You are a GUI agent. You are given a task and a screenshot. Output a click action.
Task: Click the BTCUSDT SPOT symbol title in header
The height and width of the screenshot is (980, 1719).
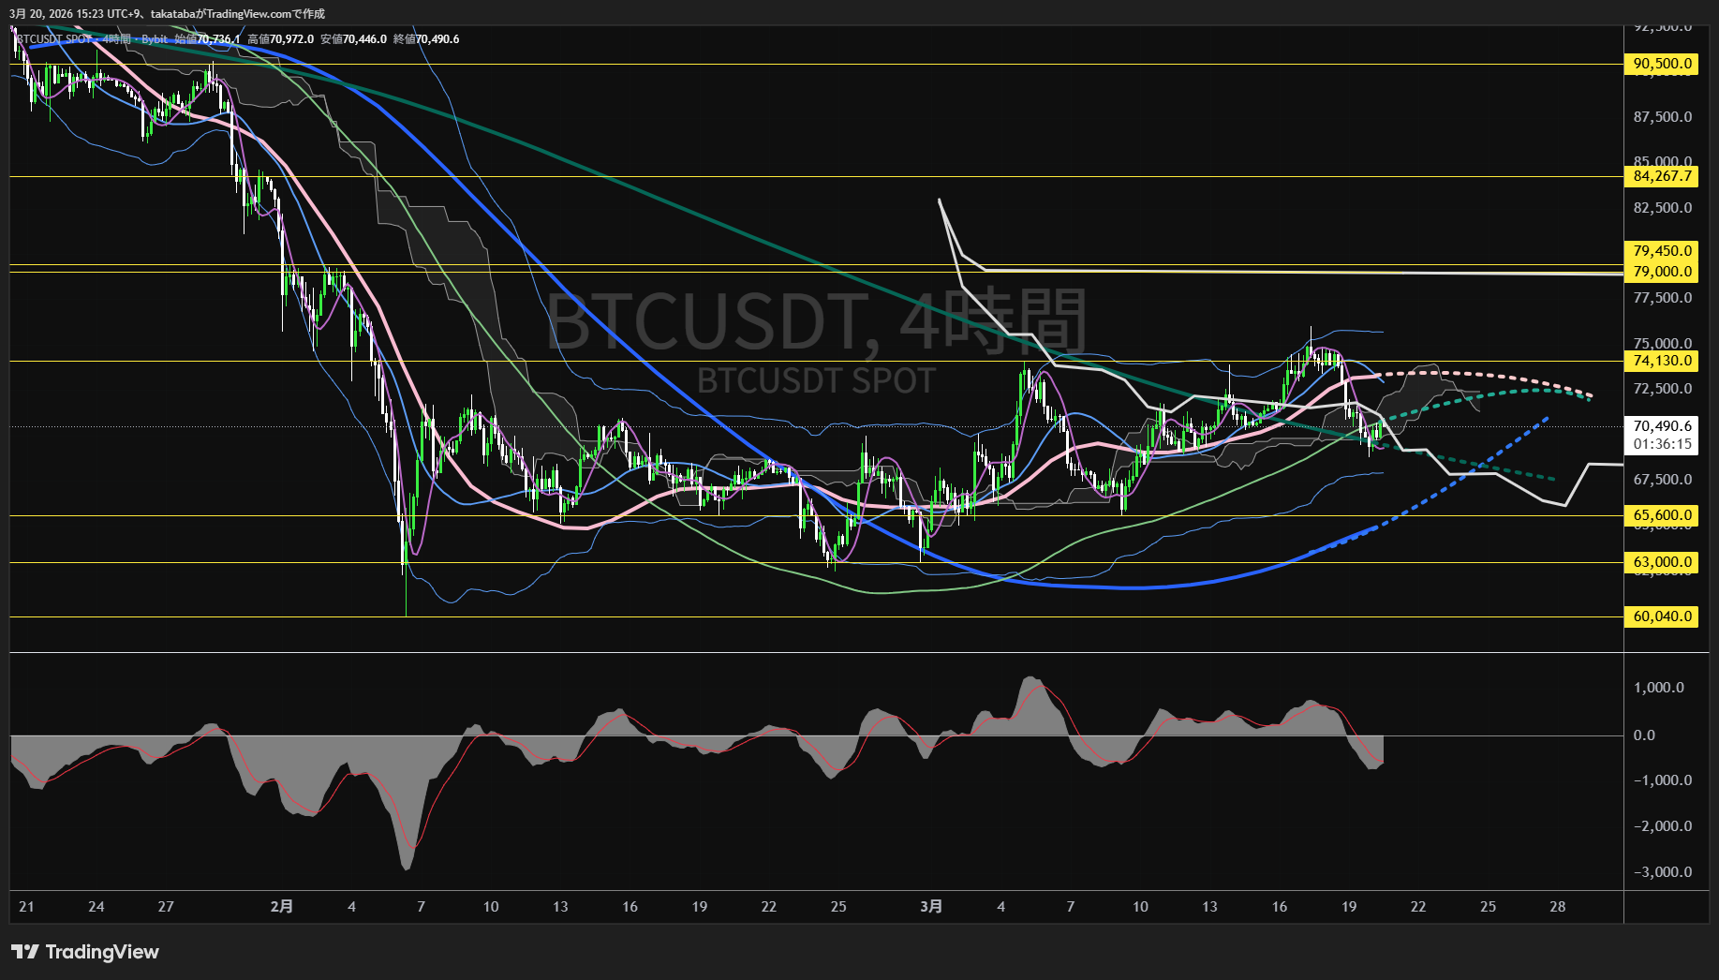coord(56,39)
